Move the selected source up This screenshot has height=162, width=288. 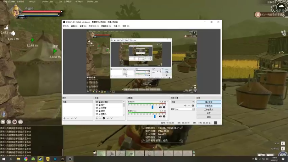[108, 118]
